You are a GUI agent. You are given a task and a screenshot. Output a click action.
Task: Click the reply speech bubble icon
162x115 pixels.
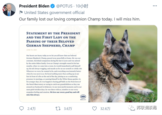[x=22, y=109]
